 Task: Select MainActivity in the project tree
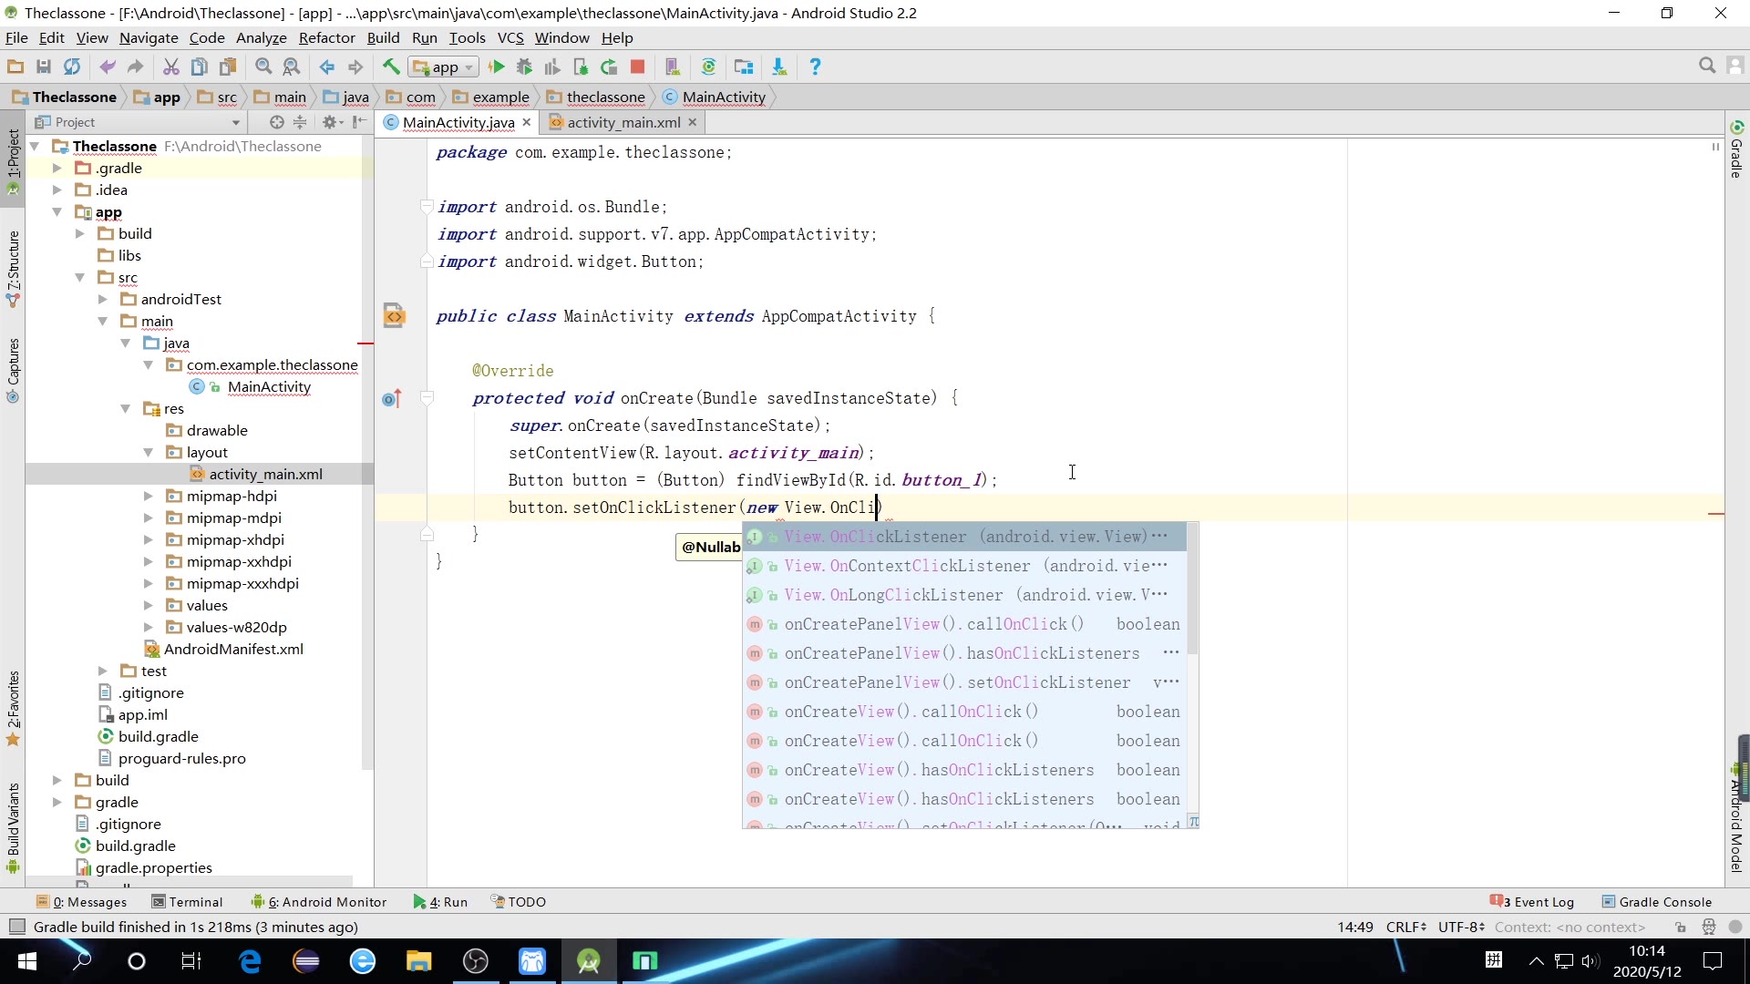[x=269, y=386]
